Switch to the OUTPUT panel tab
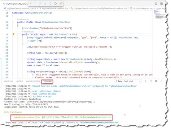 click(x=19, y=81)
